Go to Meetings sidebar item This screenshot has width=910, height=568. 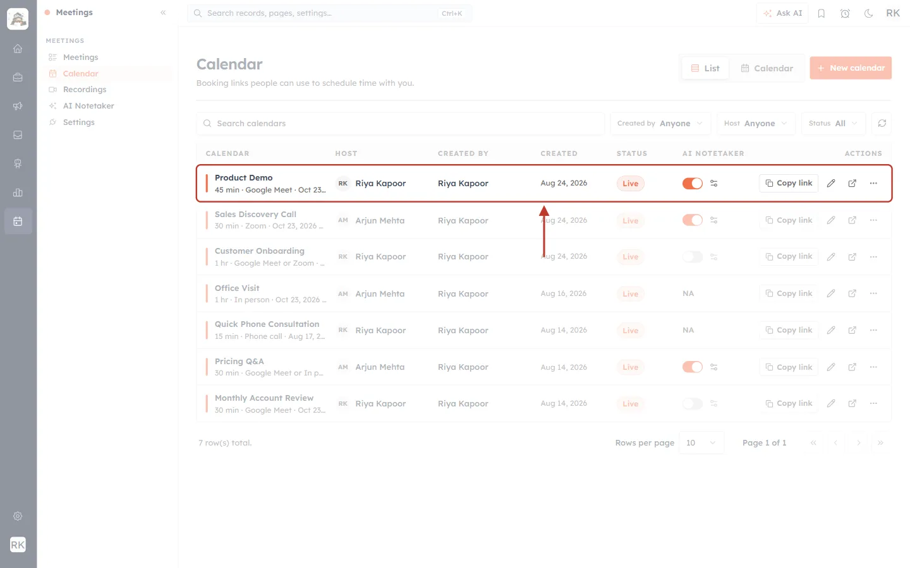point(81,57)
